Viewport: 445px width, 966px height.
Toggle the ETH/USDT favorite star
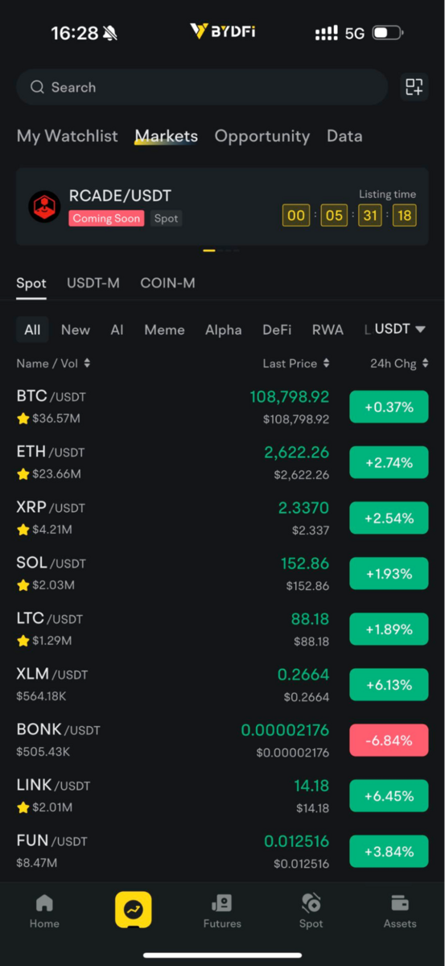pyautogui.click(x=23, y=474)
